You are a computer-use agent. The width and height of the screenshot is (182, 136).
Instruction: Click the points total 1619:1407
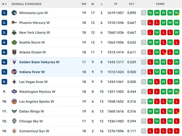[x=116, y=13]
